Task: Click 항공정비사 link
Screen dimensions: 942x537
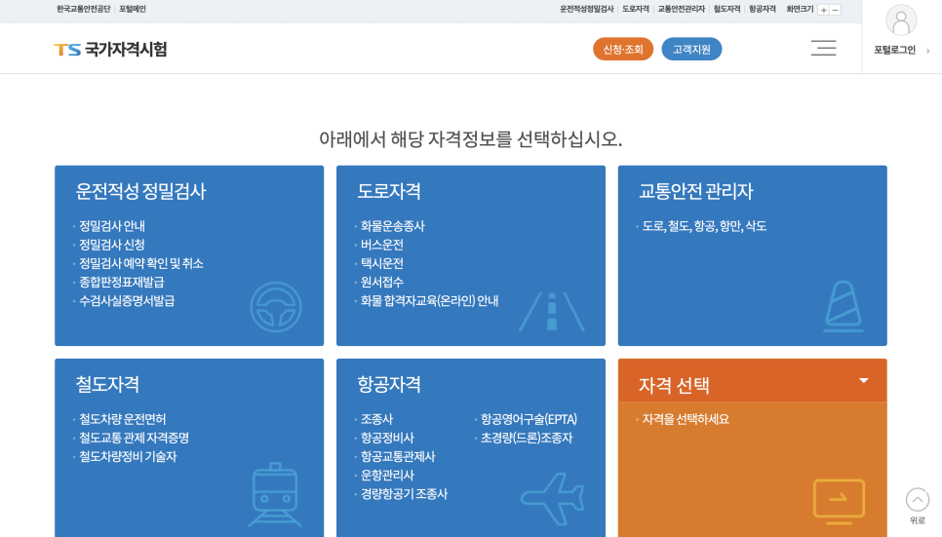Action: click(x=387, y=438)
